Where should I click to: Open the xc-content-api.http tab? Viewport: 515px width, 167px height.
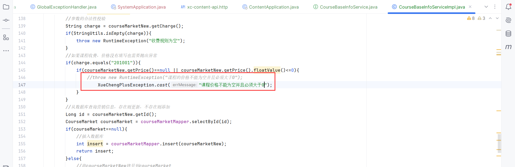(204, 7)
